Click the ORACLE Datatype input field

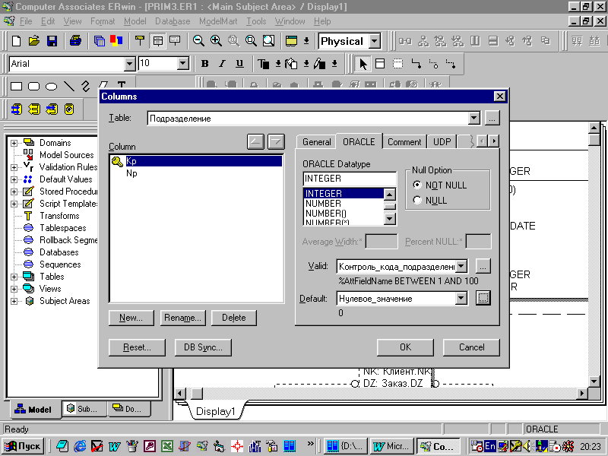tap(350, 179)
